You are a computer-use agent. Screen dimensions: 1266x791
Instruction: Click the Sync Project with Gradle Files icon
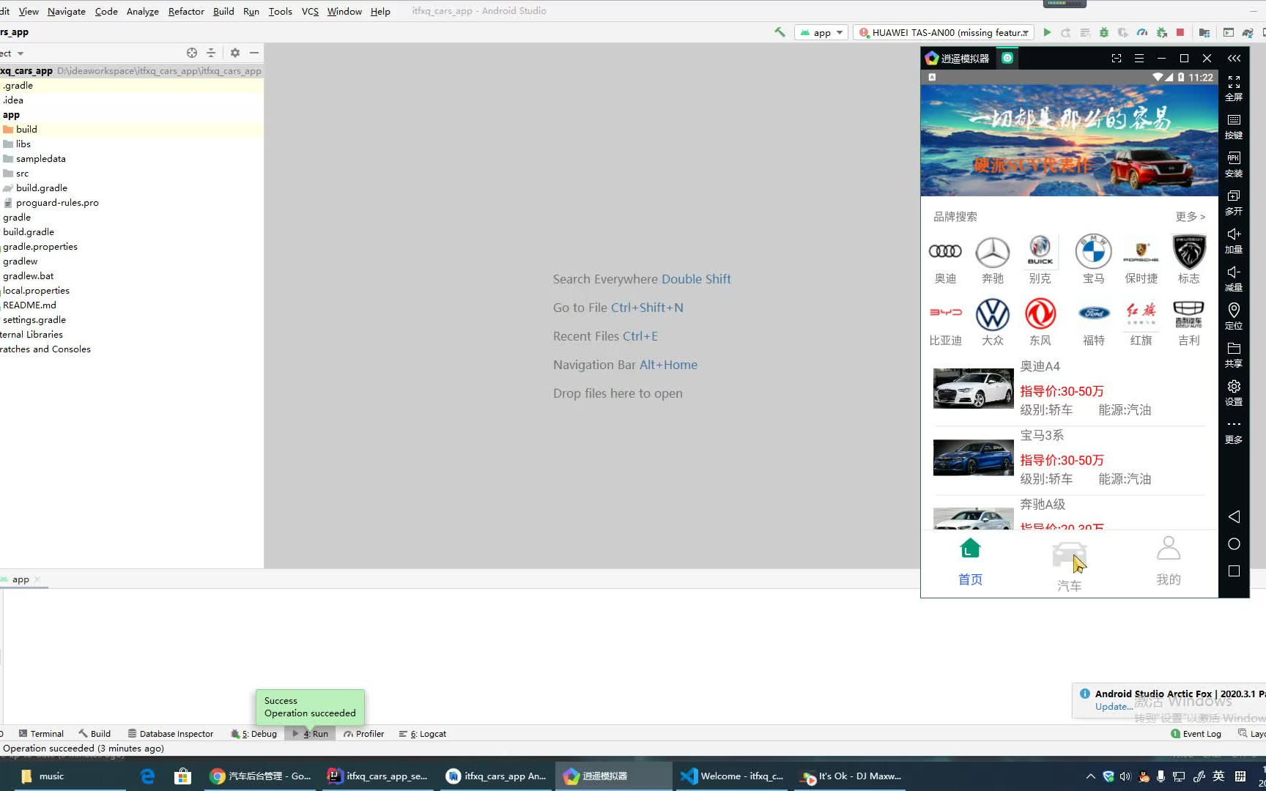click(1248, 32)
